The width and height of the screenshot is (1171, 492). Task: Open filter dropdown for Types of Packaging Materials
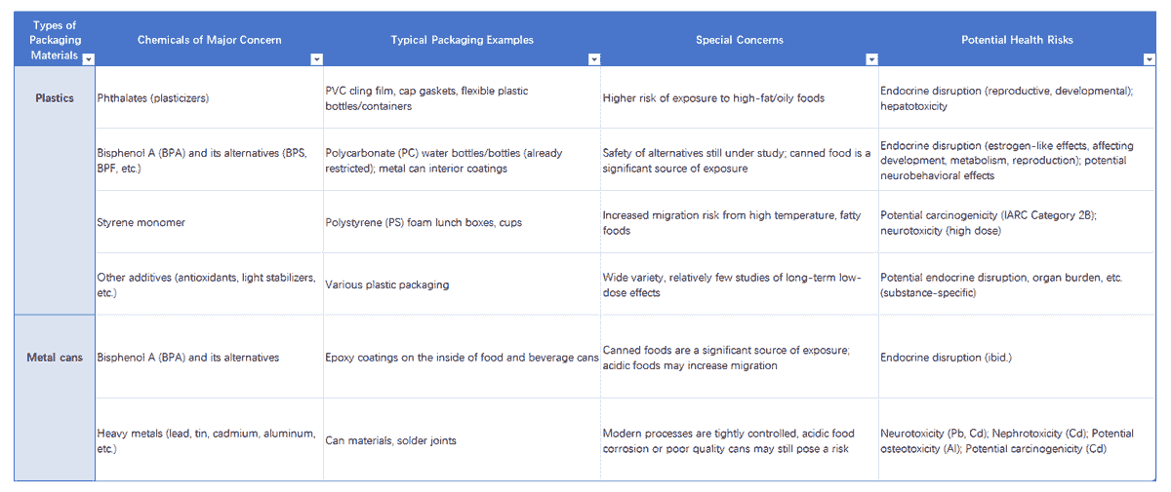coord(89,59)
